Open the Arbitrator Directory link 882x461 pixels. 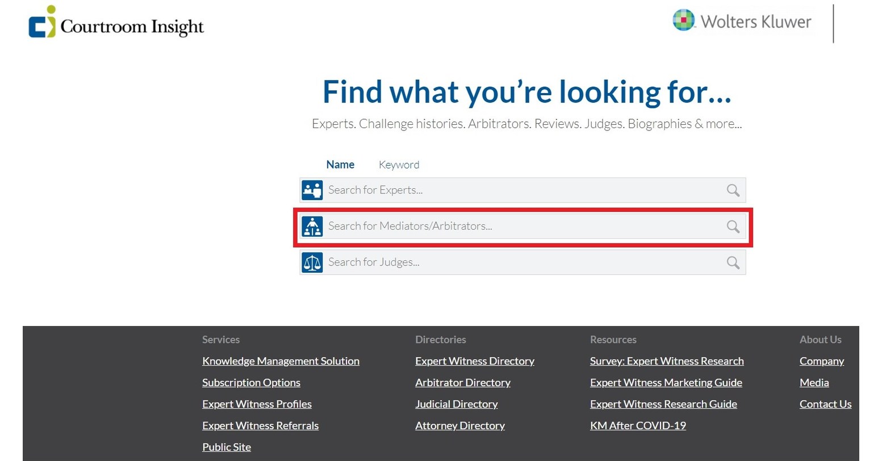(462, 383)
